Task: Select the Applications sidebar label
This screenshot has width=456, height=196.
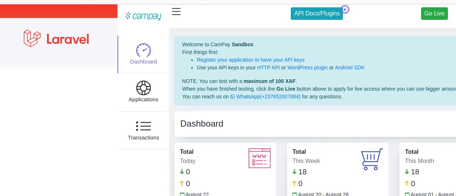Action: tap(144, 99)
